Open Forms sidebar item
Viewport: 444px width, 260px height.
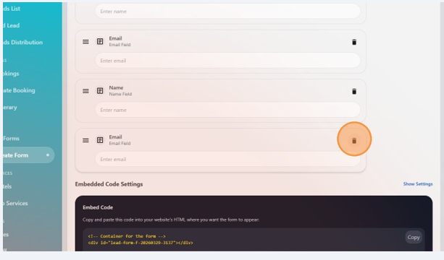click(x=12, y=139)
